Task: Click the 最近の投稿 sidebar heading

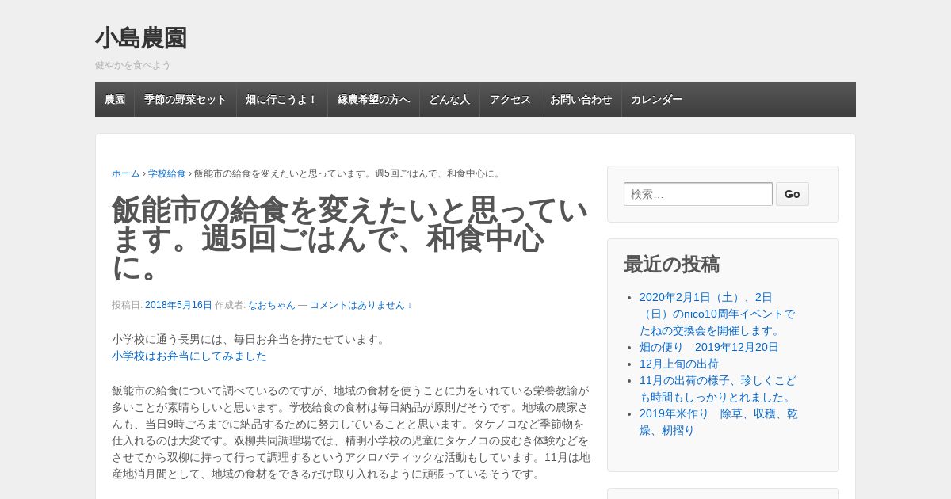Action: [672, 265]
